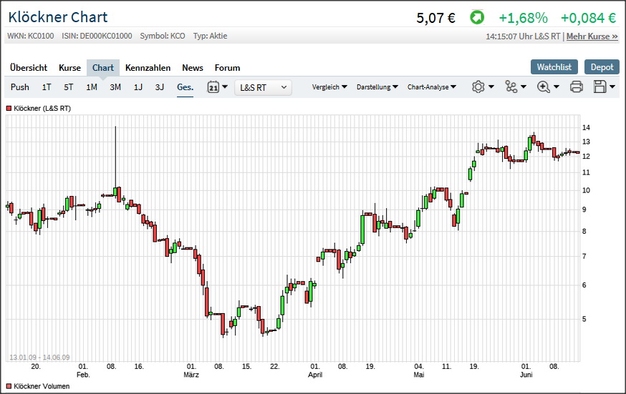This screenshot has height=394, width=626.
Task: Open chart settings gear menu
Action: point(478,87)
